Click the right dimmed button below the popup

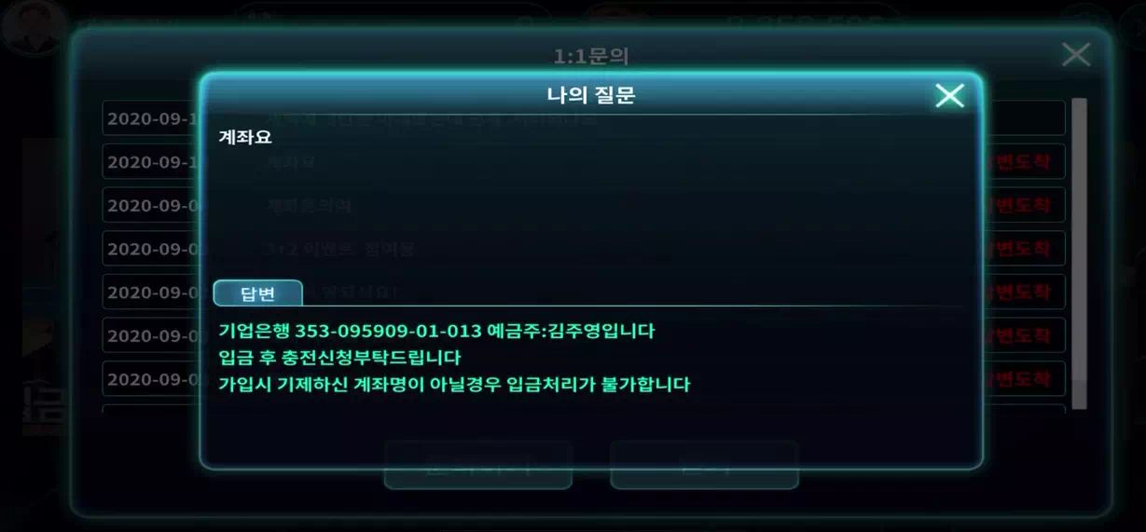704,465
